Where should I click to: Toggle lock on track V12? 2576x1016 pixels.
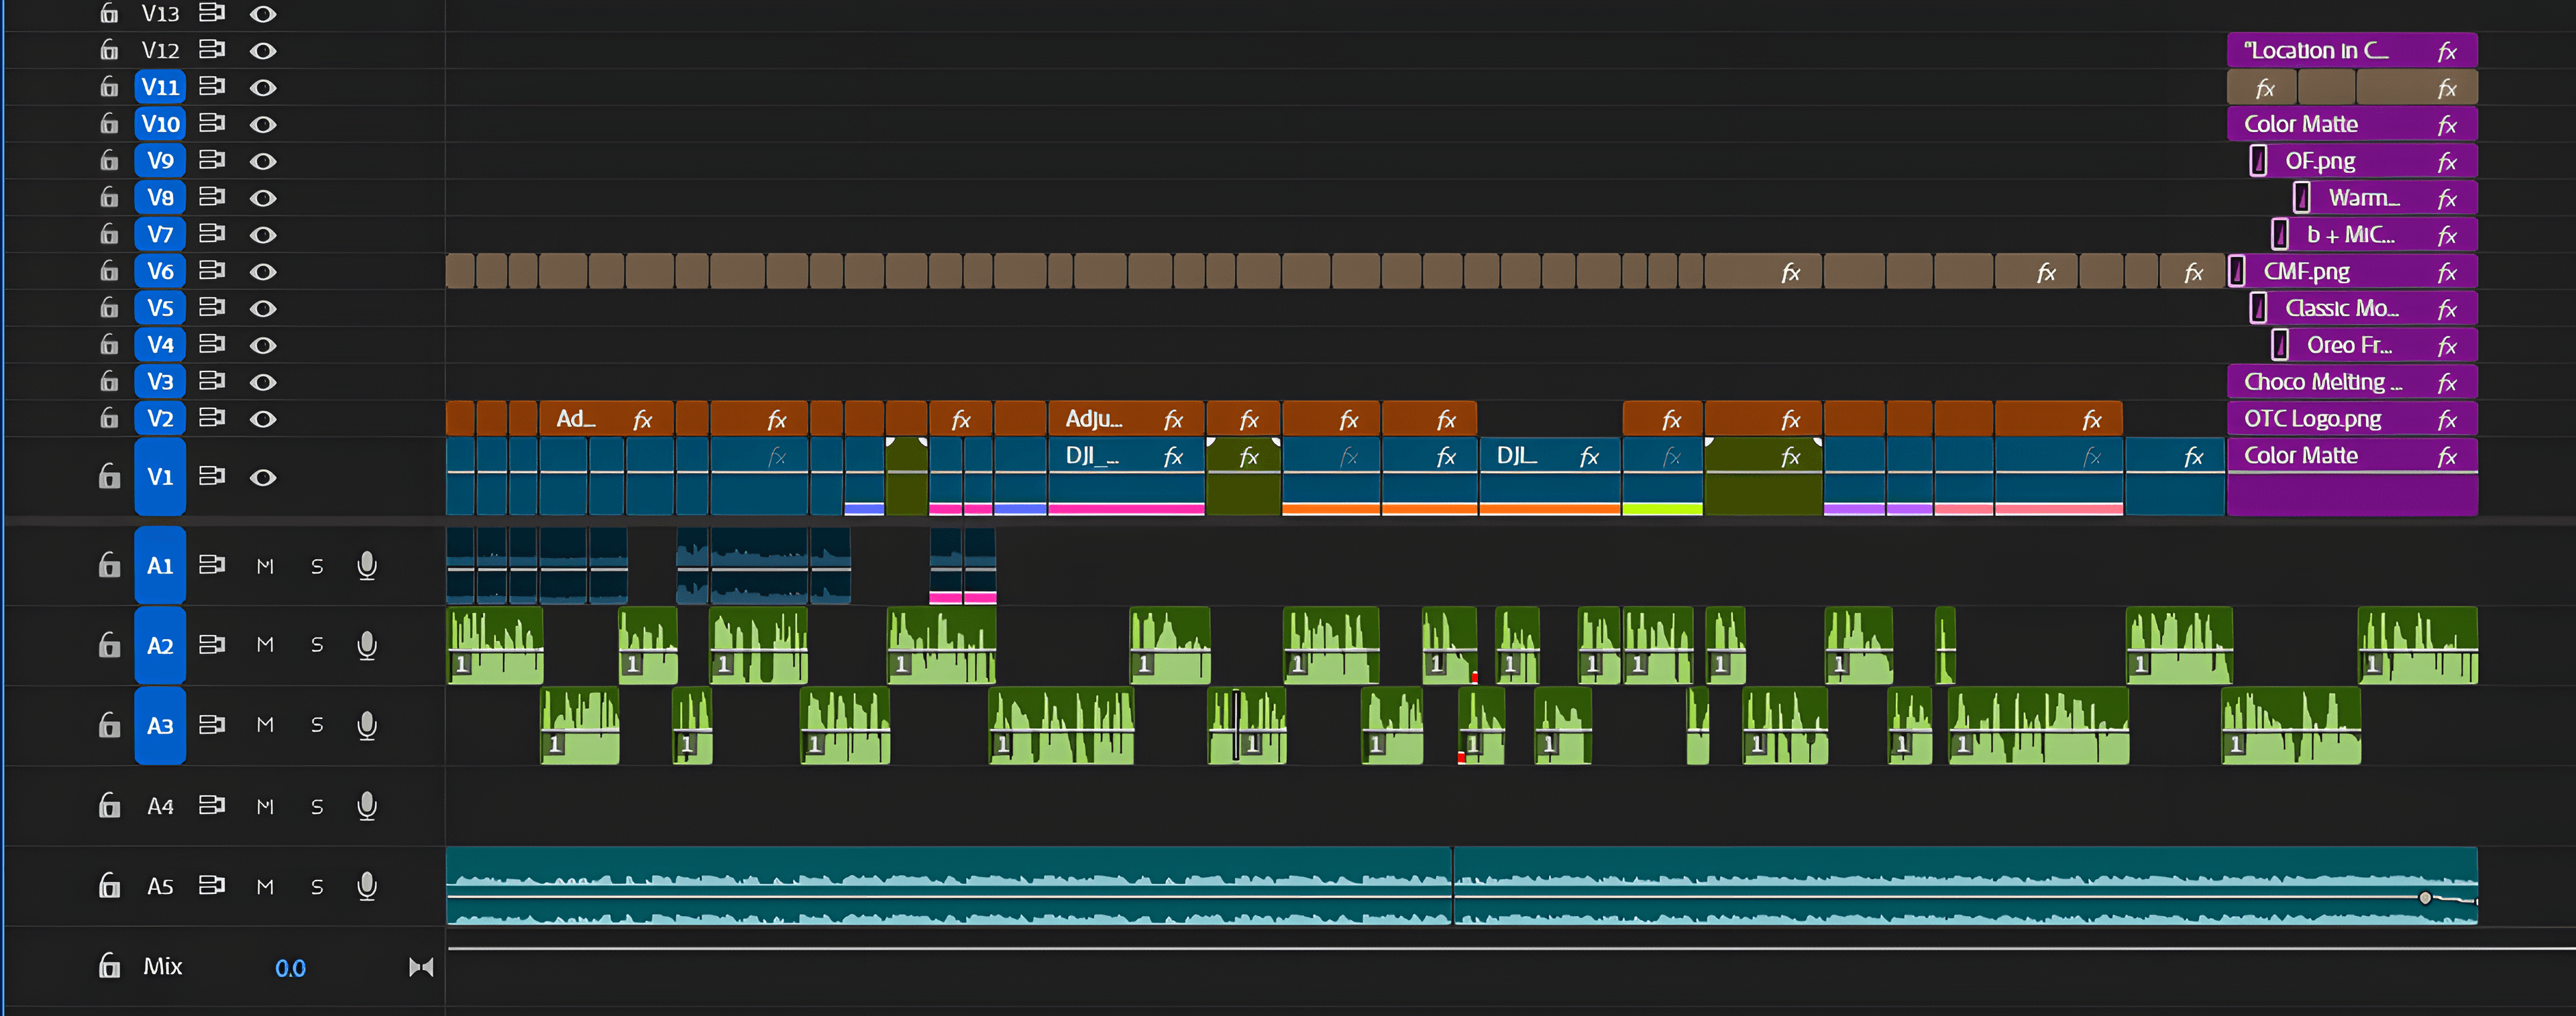(x=109, y=50)
